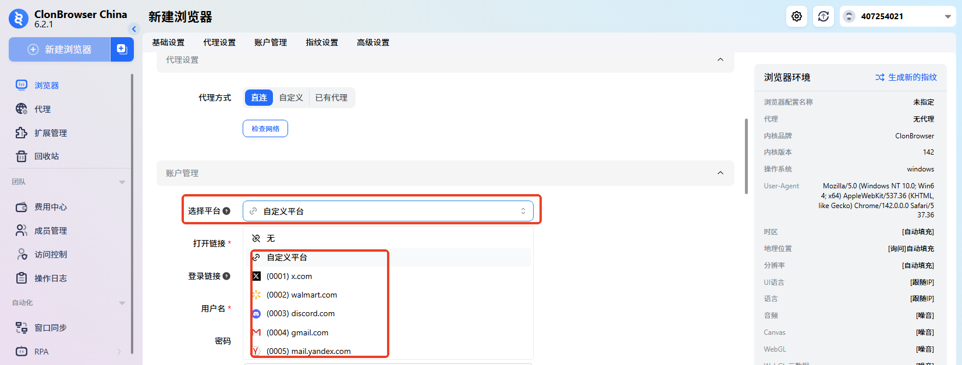962x365 pixels.
Task: Collapse the 账户管理 section chevron
Action: [x=720, y=173]
